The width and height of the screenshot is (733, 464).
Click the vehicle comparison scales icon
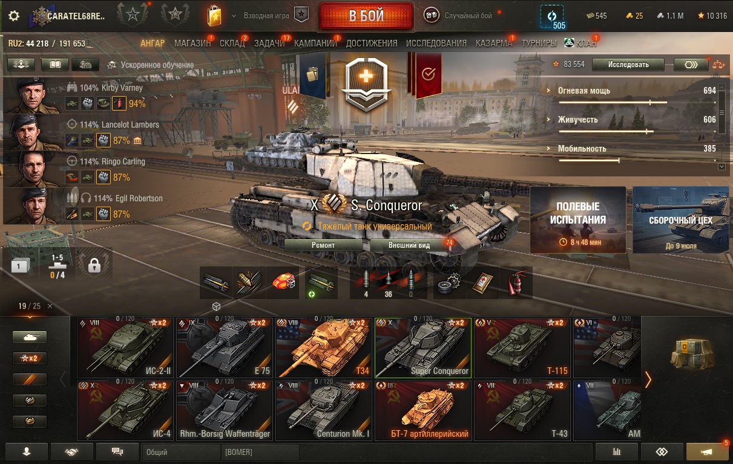point(718,65)
